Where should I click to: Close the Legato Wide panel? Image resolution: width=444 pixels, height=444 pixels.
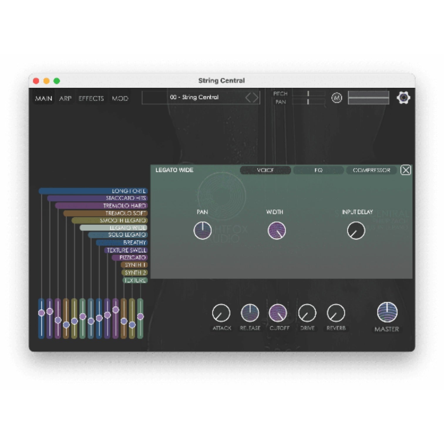406,170
